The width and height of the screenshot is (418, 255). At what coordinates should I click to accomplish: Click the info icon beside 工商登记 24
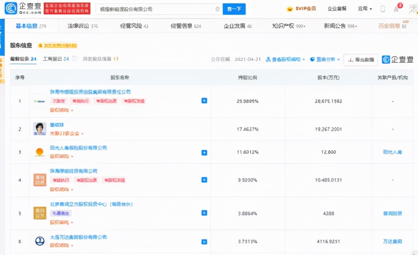click(75, 59)
